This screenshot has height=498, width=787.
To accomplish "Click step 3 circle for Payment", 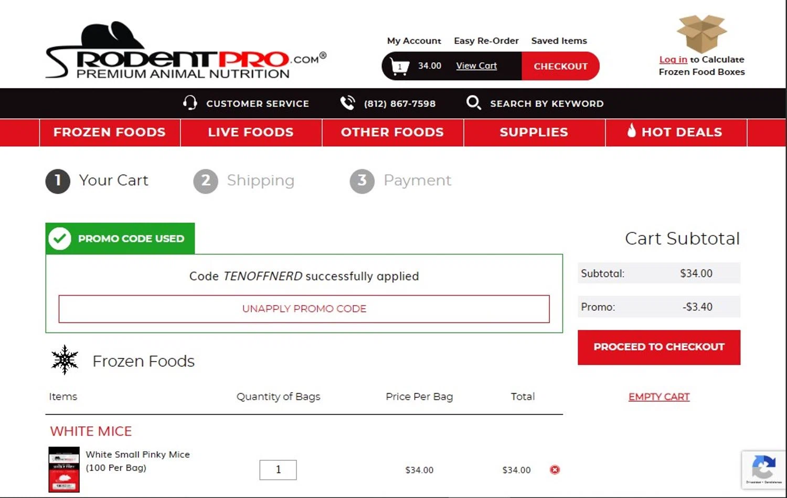I will [x=362, y=181].
